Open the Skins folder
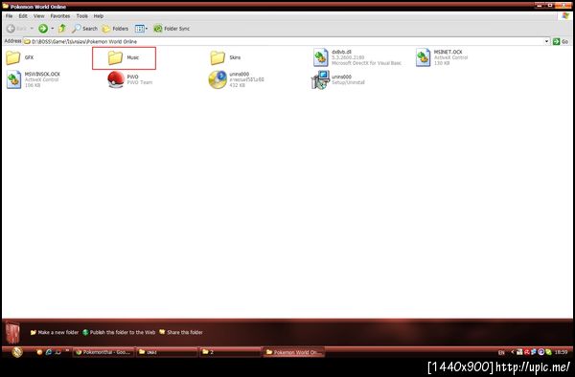Viewport: 575px width, 377px height. click(x=218, y=57)
